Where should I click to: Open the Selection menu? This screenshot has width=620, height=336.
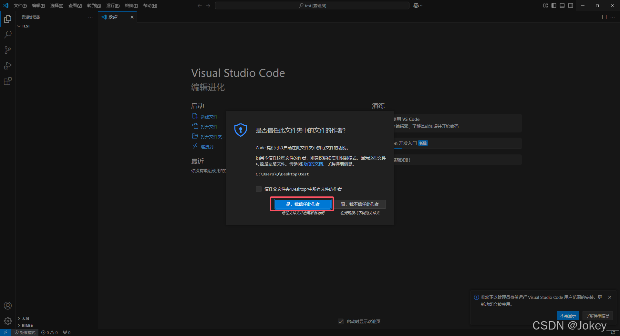tap(57, 5)
